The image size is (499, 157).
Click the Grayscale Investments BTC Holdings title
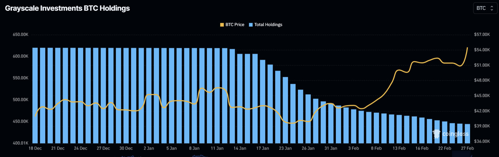click(x=67, y=8)
